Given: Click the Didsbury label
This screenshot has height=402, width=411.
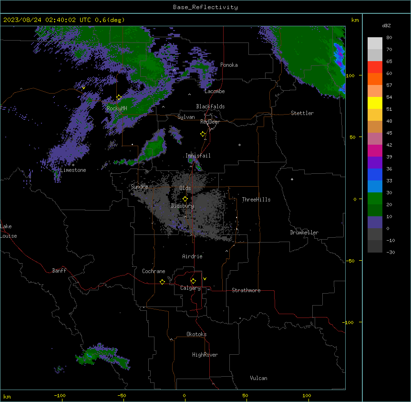Looking at the screenshot, I should [183, 206].
